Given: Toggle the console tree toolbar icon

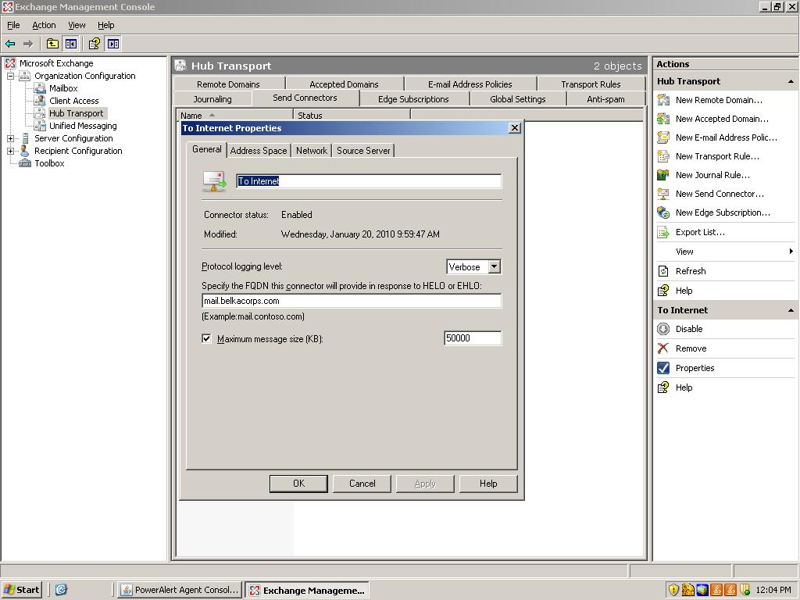Looking at the screenshot, I should [70, 44].
